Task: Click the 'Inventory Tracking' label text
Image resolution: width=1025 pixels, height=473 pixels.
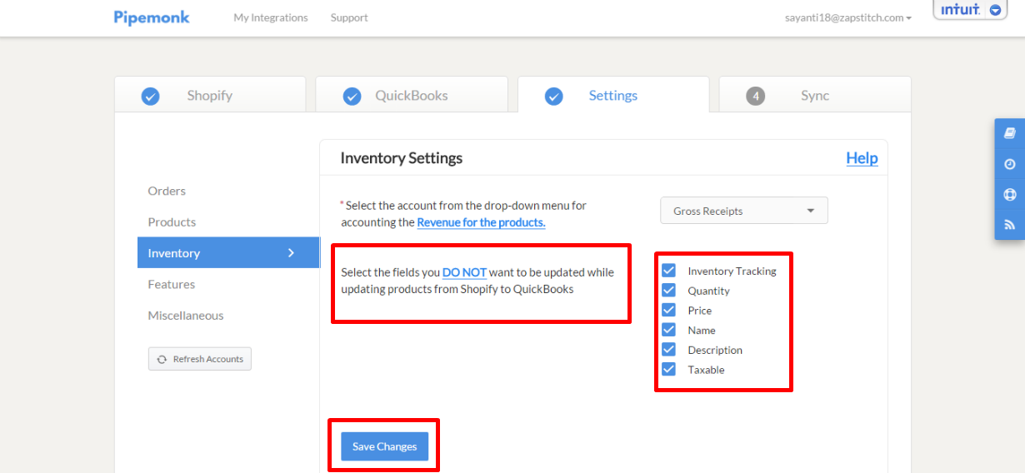Action: (732, 271)
